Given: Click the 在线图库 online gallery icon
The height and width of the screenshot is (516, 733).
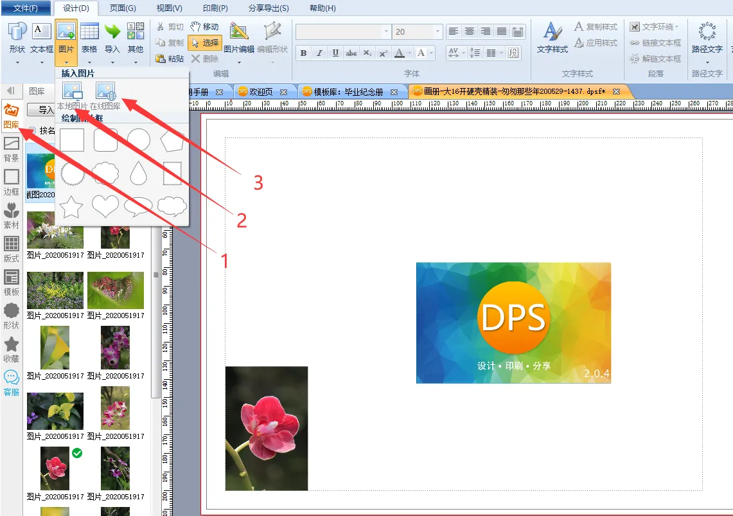Looking at the screenshot, I should pos(105,91).
